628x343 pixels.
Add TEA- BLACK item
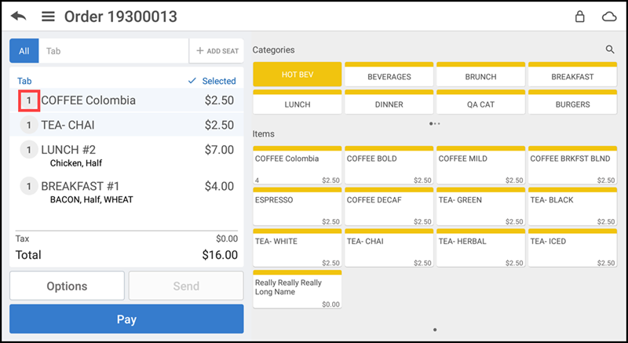(573, 206)
